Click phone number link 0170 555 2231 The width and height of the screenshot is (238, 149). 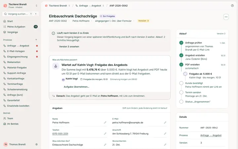(x=60, y=134)
